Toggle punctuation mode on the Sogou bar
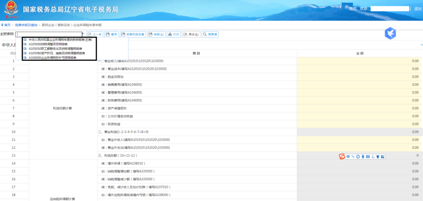Viewport: 423px width, 201px height. tap(353, 157)
